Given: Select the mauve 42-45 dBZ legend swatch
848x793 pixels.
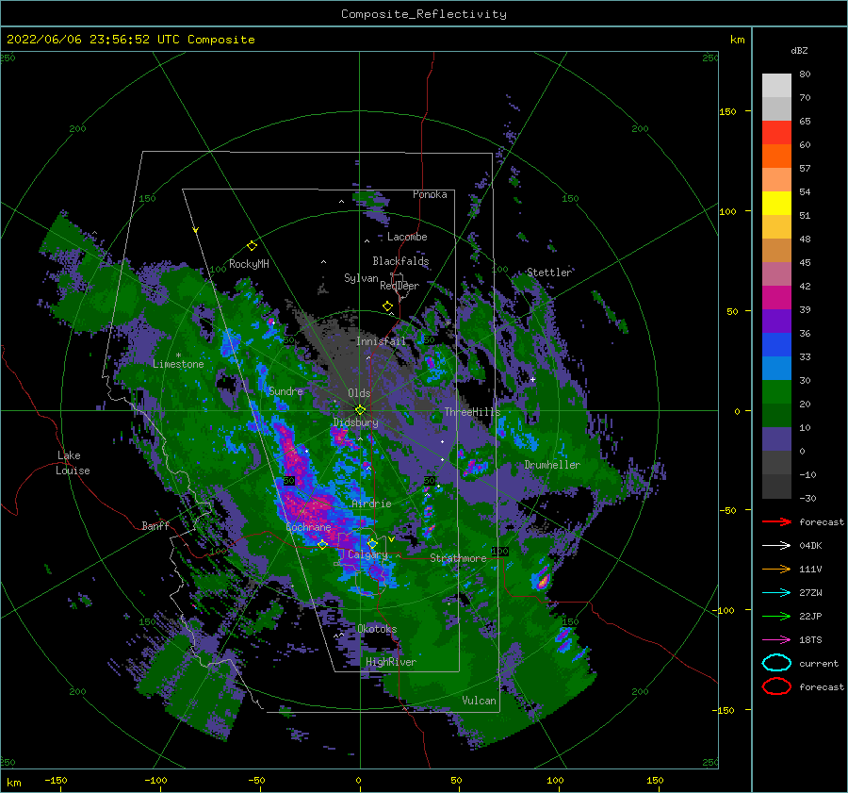Looking at the screenshot, I should 776,274.
